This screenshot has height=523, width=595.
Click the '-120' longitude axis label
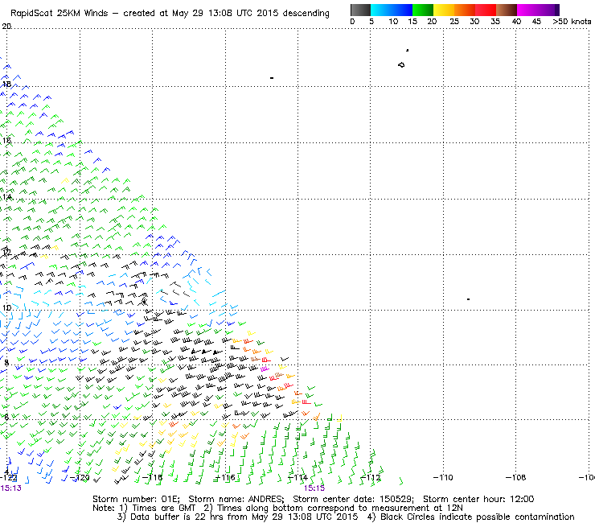coord(80,477)
